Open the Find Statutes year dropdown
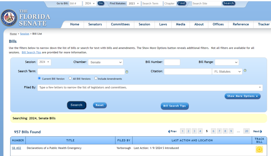 (134, 3)
